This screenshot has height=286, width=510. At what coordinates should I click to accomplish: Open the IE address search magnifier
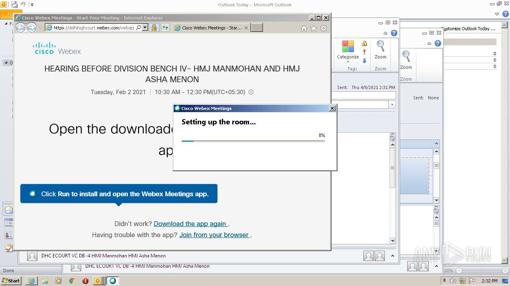(139, 28)
